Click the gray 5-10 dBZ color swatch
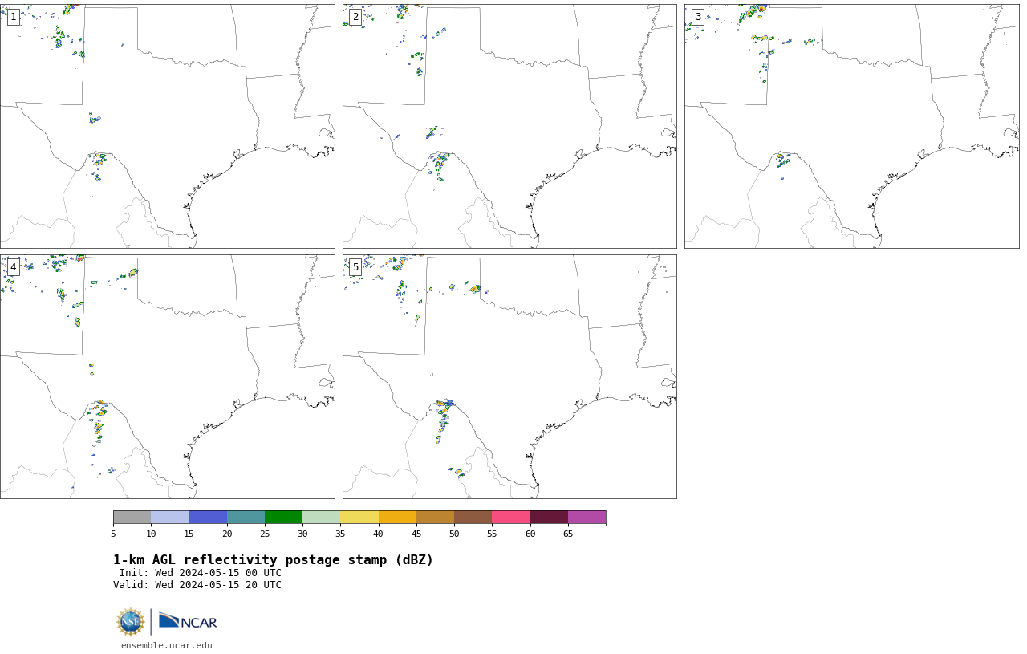This screenshot has width=1027, height=654. pyautogui.click(x=132, y=518)
